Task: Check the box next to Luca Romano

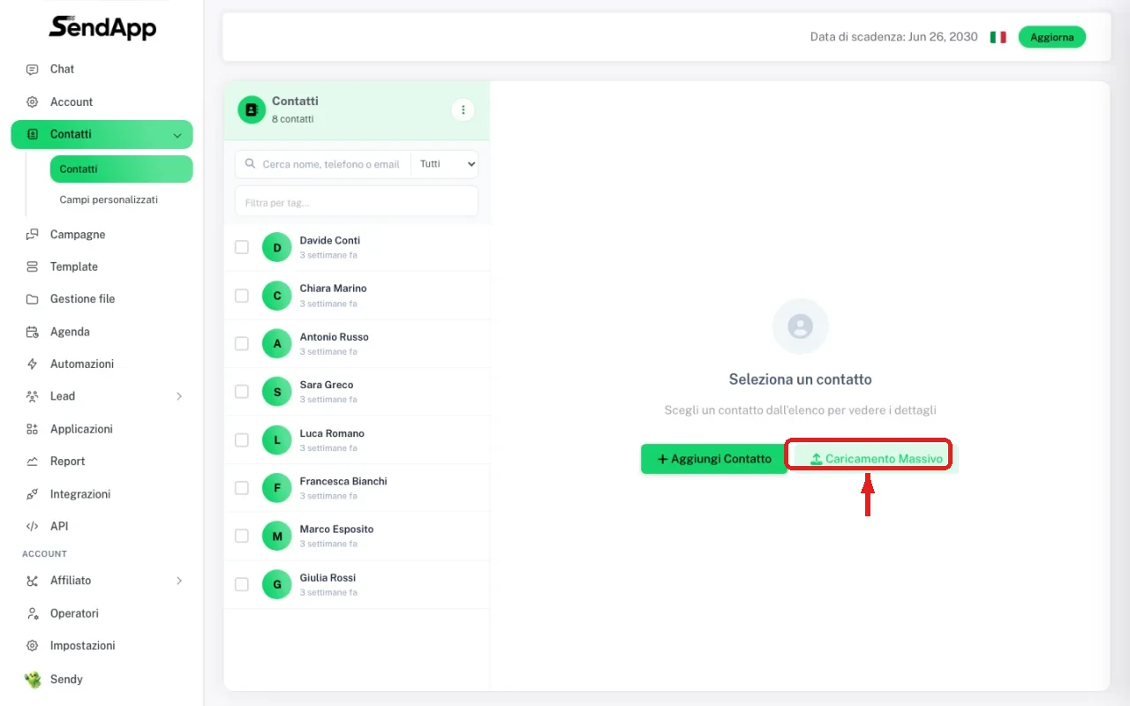Action: (242, 439)
